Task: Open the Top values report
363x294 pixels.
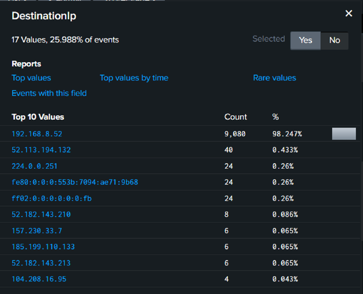Action: click(31, 78)
